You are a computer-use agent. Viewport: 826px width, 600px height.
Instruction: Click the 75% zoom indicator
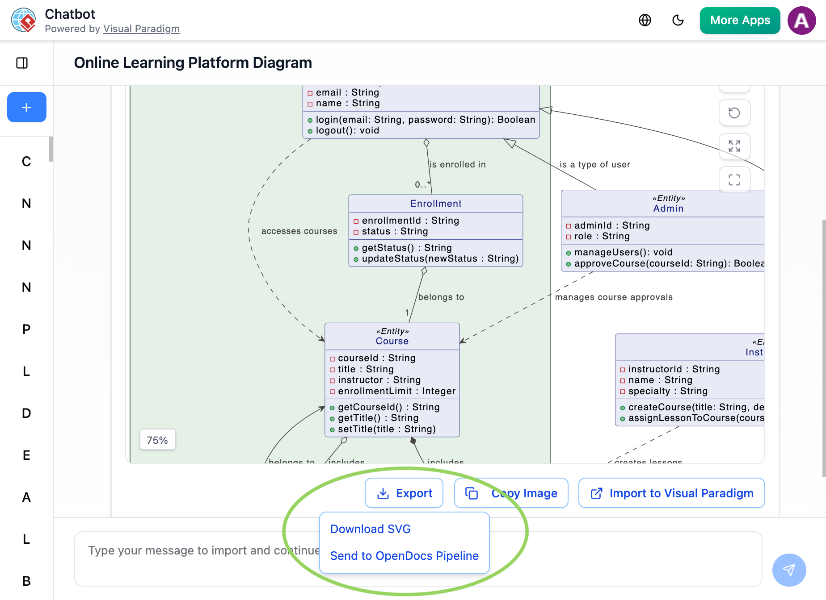pos(157,440)
